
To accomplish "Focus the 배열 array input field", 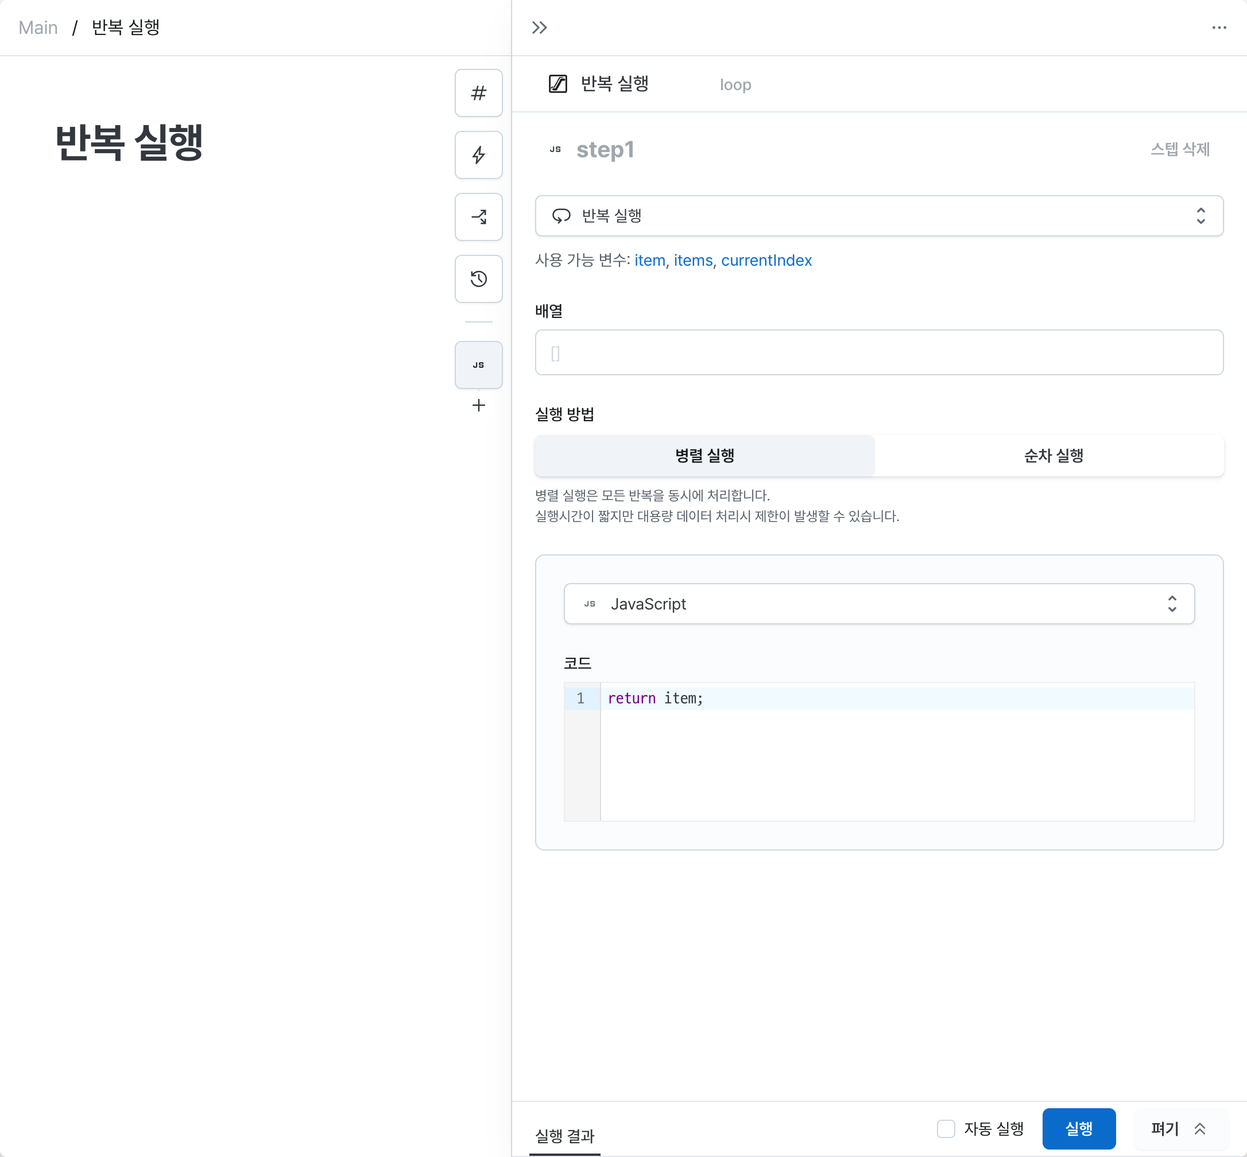I will [x=879, y=352].
